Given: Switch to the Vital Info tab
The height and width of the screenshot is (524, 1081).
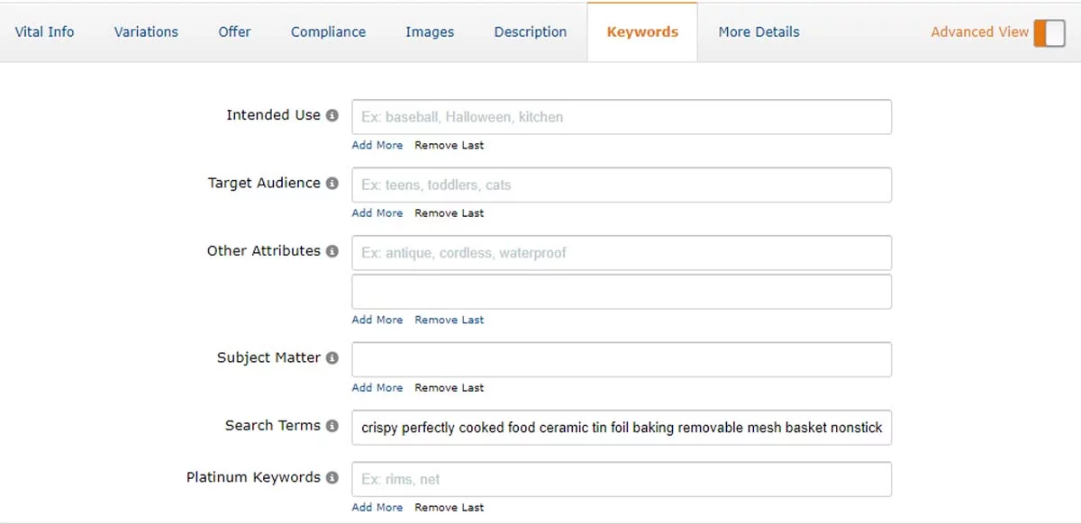Looking at the screenshot, I should click(44, 31).
